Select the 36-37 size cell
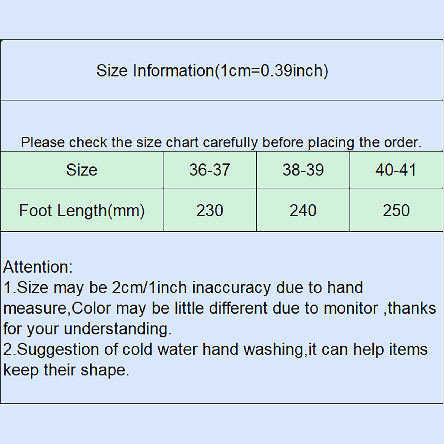Screen dimensions: 444x444 pos(210,170)
